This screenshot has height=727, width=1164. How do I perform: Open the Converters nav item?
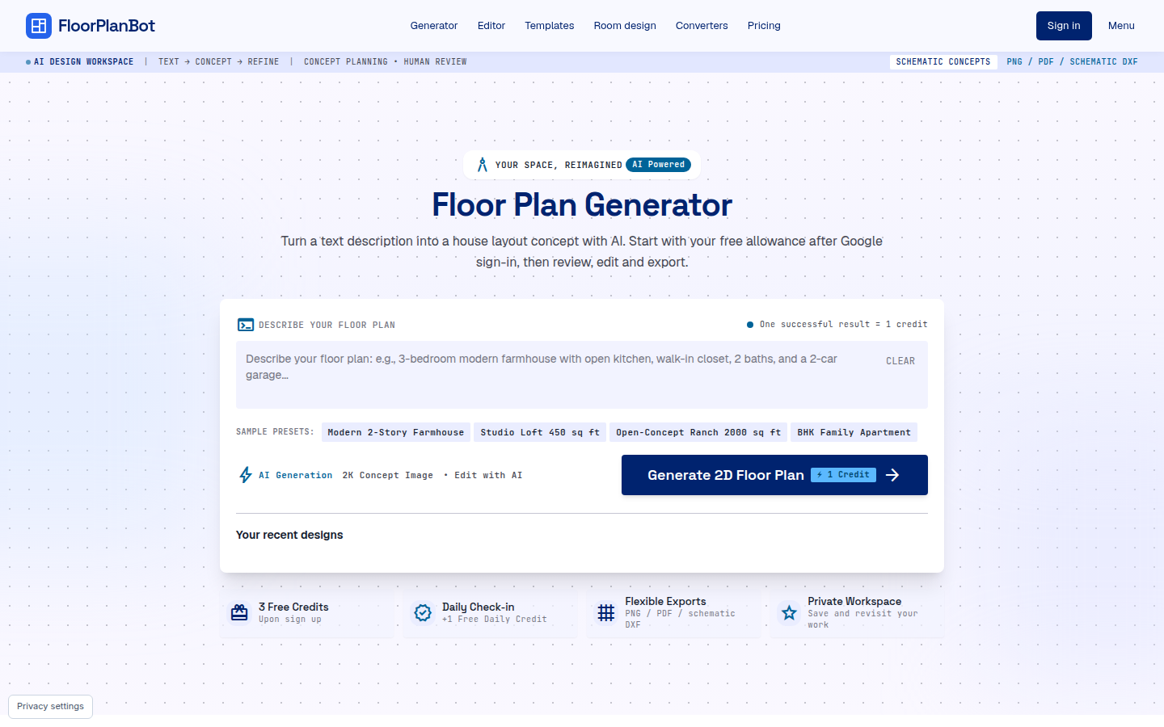[x=702, y=26]
